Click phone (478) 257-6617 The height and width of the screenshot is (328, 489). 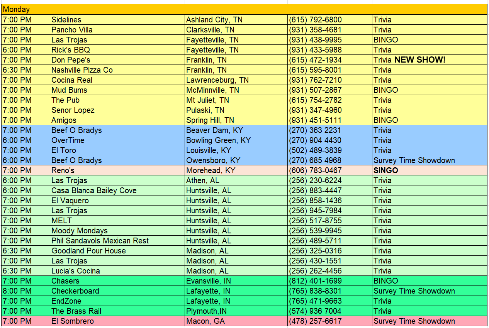330,321
